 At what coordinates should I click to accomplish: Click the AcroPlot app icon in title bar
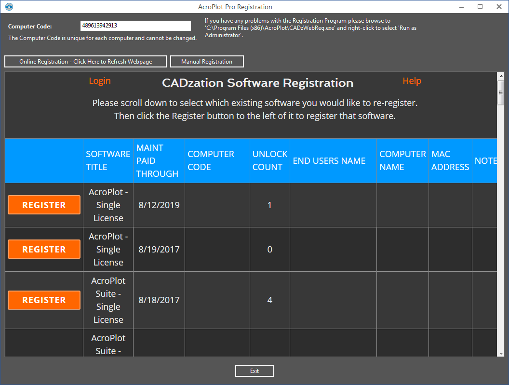click(9, 6)
